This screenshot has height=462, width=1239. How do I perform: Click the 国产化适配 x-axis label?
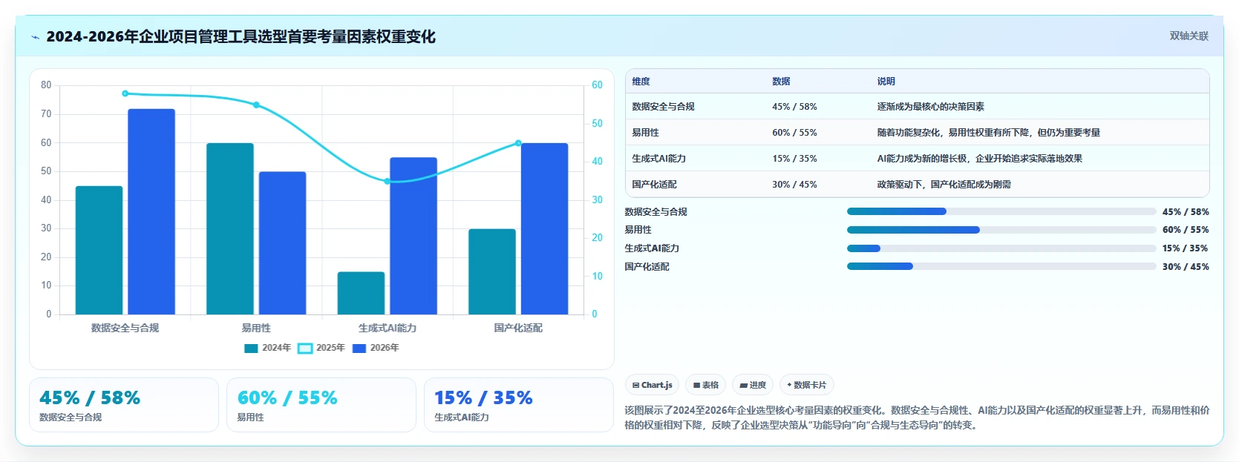[518, 328]
